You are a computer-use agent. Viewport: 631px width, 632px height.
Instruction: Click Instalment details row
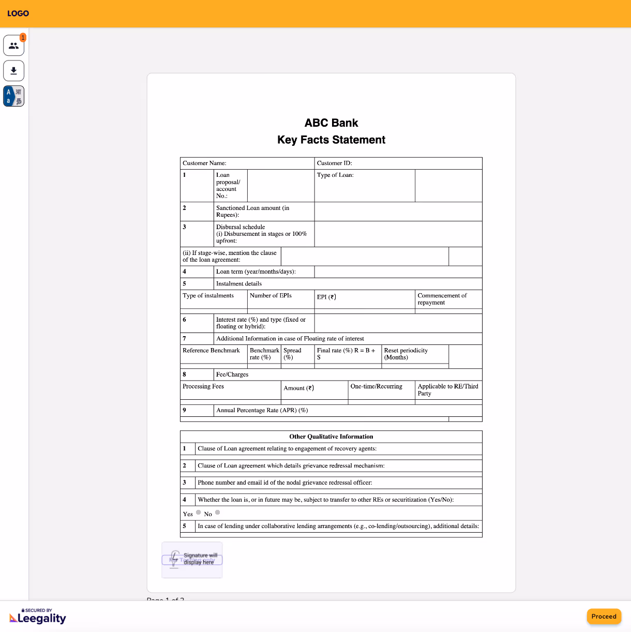331,284
